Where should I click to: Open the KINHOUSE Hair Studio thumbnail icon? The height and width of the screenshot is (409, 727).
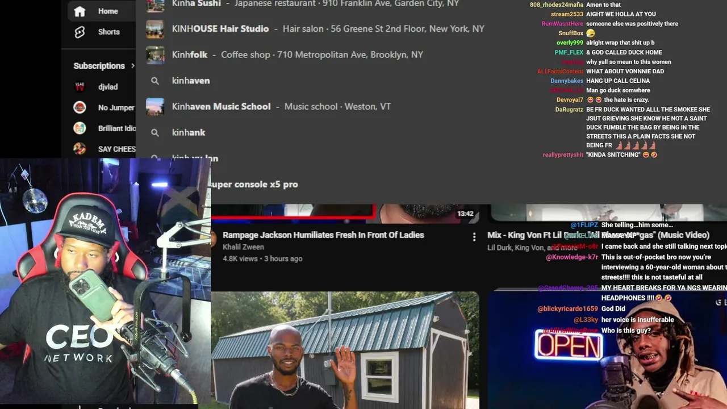(x=155, y=29)
